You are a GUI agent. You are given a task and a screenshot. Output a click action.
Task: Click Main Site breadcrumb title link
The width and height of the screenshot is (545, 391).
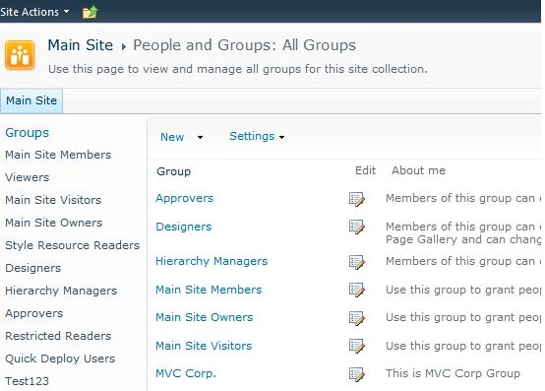pos(81,45)
